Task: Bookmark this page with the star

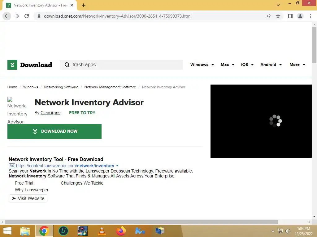Action: pos(278,16)
